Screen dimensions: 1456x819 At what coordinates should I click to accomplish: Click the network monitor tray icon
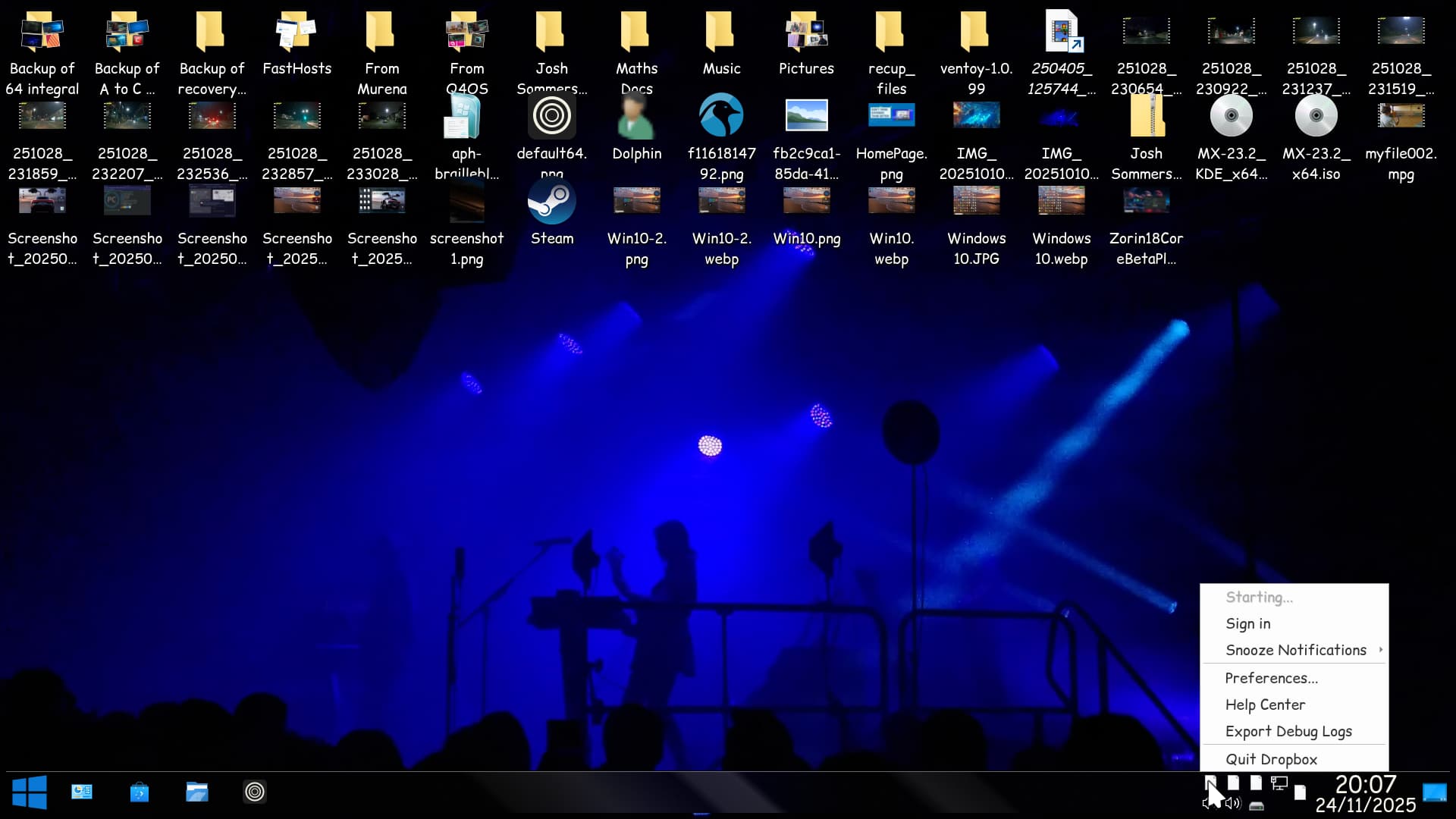[1279, 783]
